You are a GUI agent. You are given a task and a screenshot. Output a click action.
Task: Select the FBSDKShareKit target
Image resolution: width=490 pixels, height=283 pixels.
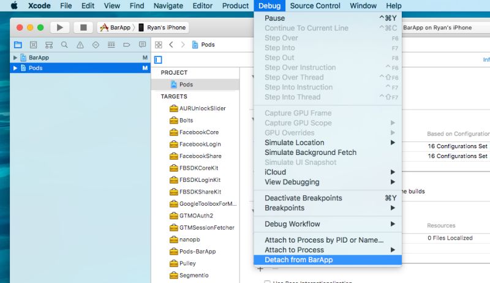point(195,192)
